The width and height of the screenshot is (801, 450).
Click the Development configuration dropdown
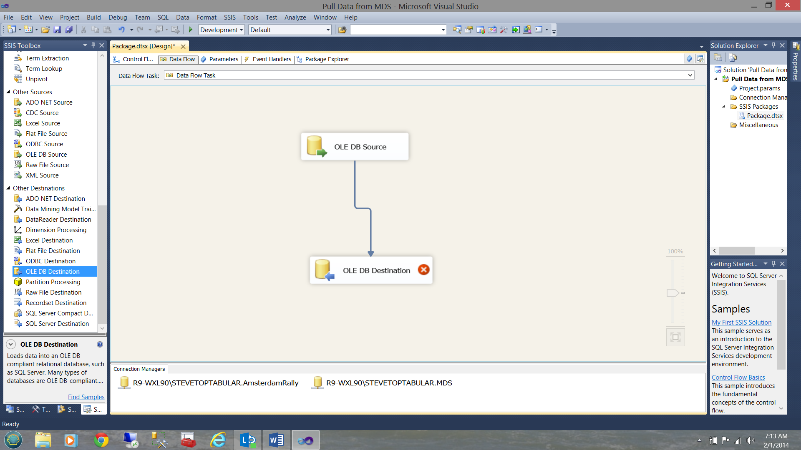coord(221,29)
